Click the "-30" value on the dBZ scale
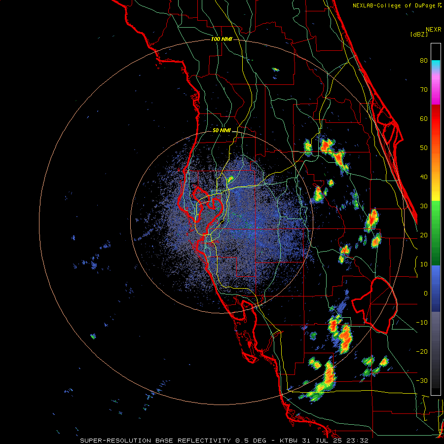The width and height of the screenshot is (444, 444). click(x=422, y=380)
